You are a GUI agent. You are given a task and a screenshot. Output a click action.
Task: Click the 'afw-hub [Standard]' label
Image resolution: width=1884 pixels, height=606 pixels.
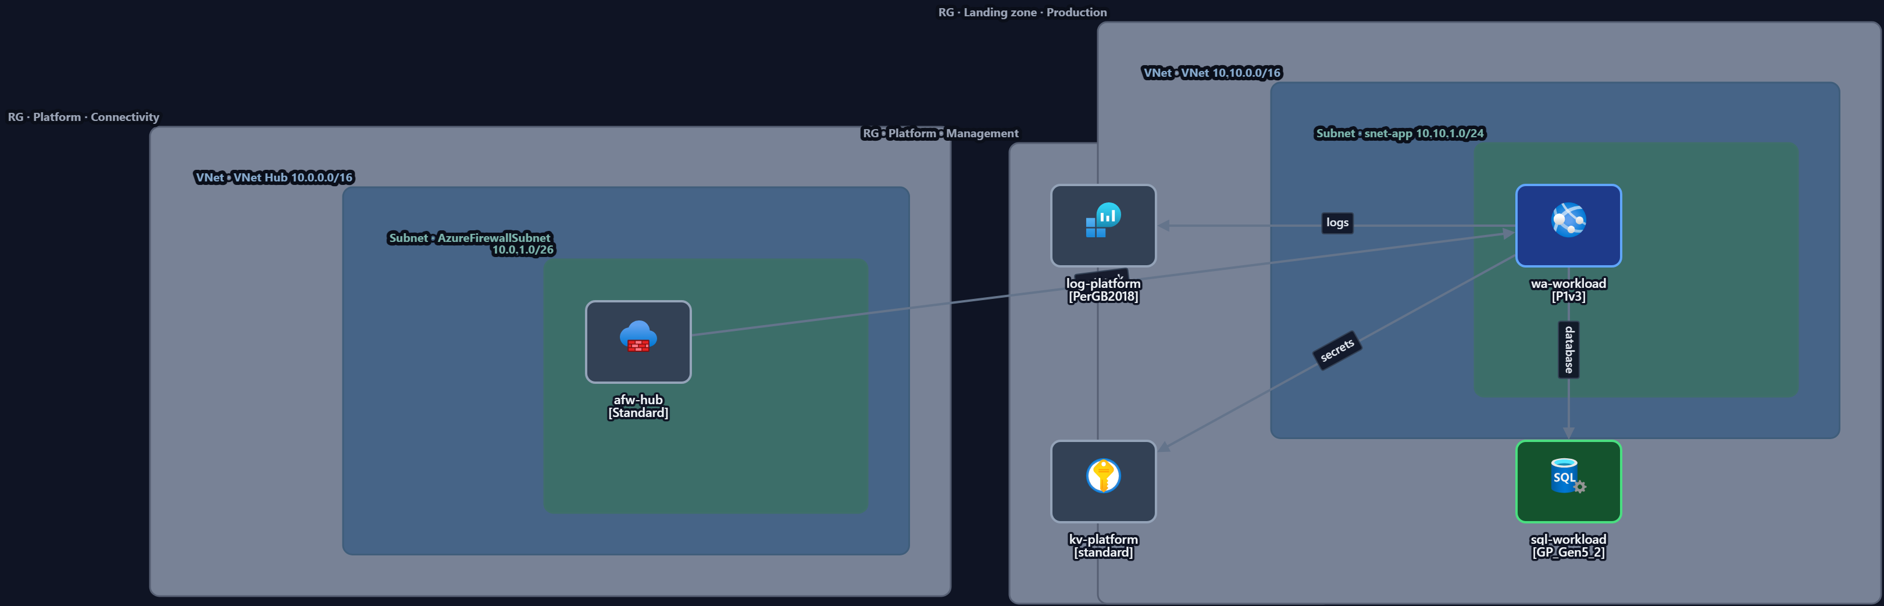tap(638, 406)
